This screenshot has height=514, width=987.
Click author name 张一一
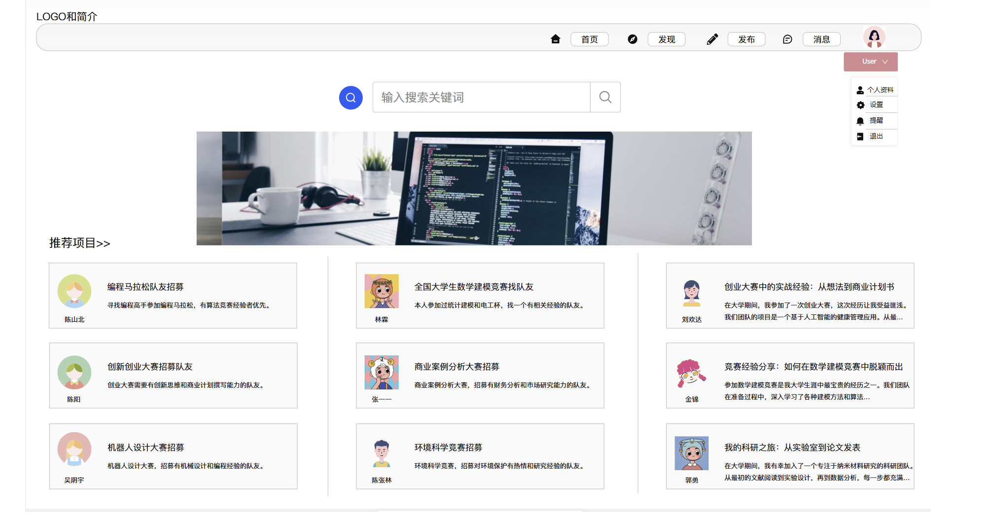tap(381, 400)
